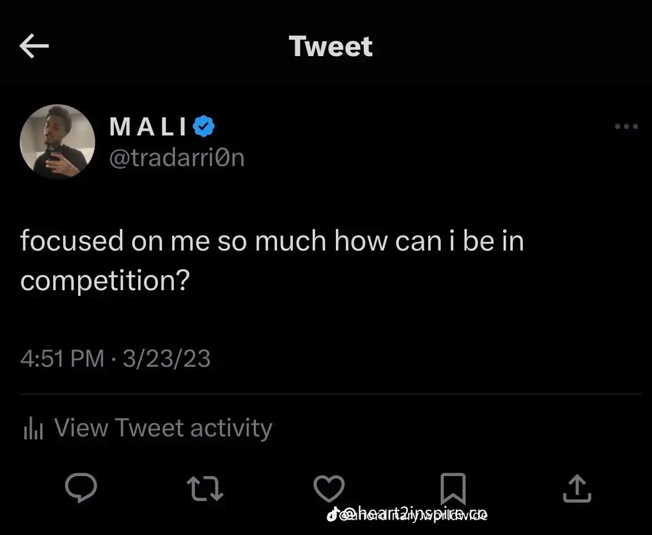Open View Tweet activity
The height and width of the screenshot is (535, 652).
coord(163,428)
